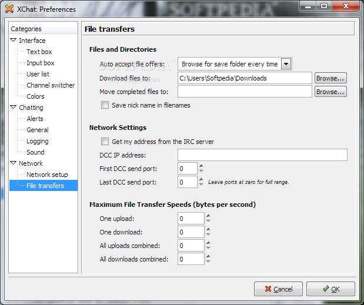Image resolution: width=364 pixels, height=305 pixels.
Task: Open the User list settings page
Action: click(38, 74)
